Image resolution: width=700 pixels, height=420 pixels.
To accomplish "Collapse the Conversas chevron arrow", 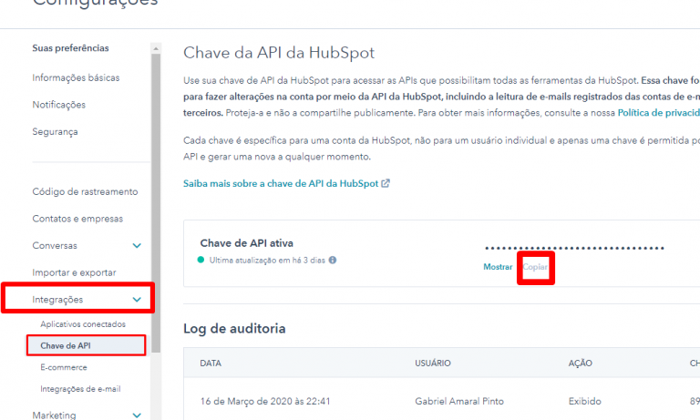I will click(x=137, y=246).
